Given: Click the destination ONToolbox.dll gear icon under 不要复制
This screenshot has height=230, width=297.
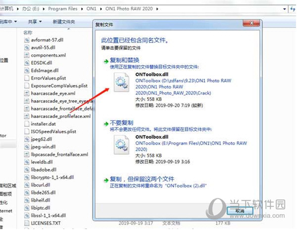Looking at the screenshot, I should pyautogui.click(x=121, y=145).
